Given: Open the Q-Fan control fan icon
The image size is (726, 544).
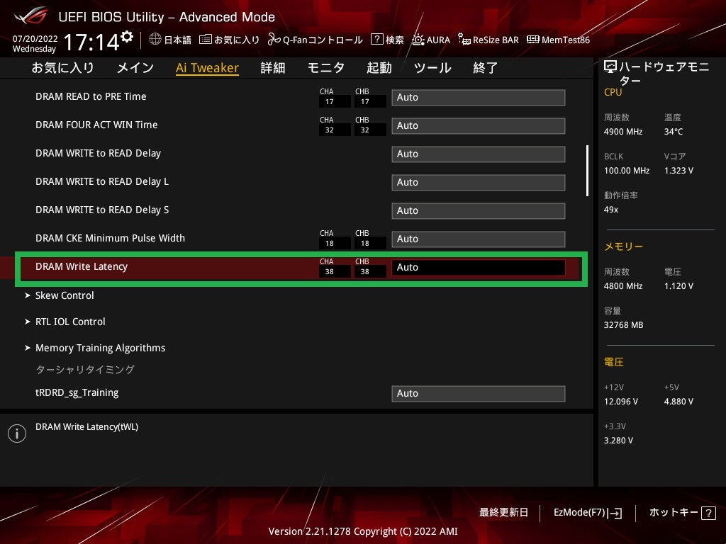Looking at the screenshot, I should click(274, 40).
